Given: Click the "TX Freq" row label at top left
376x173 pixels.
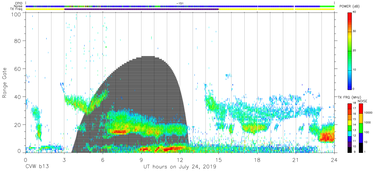Looking at the screenshot, I should click(17, 9).
